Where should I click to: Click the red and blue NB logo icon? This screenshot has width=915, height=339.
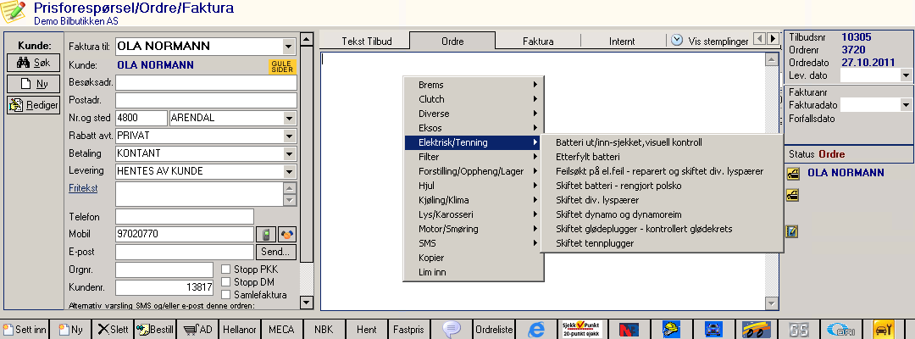(x=629, y=330)
